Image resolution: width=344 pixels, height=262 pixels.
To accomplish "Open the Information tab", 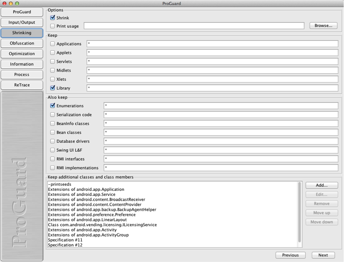I will pyautogui.click(x=22, y=64).
